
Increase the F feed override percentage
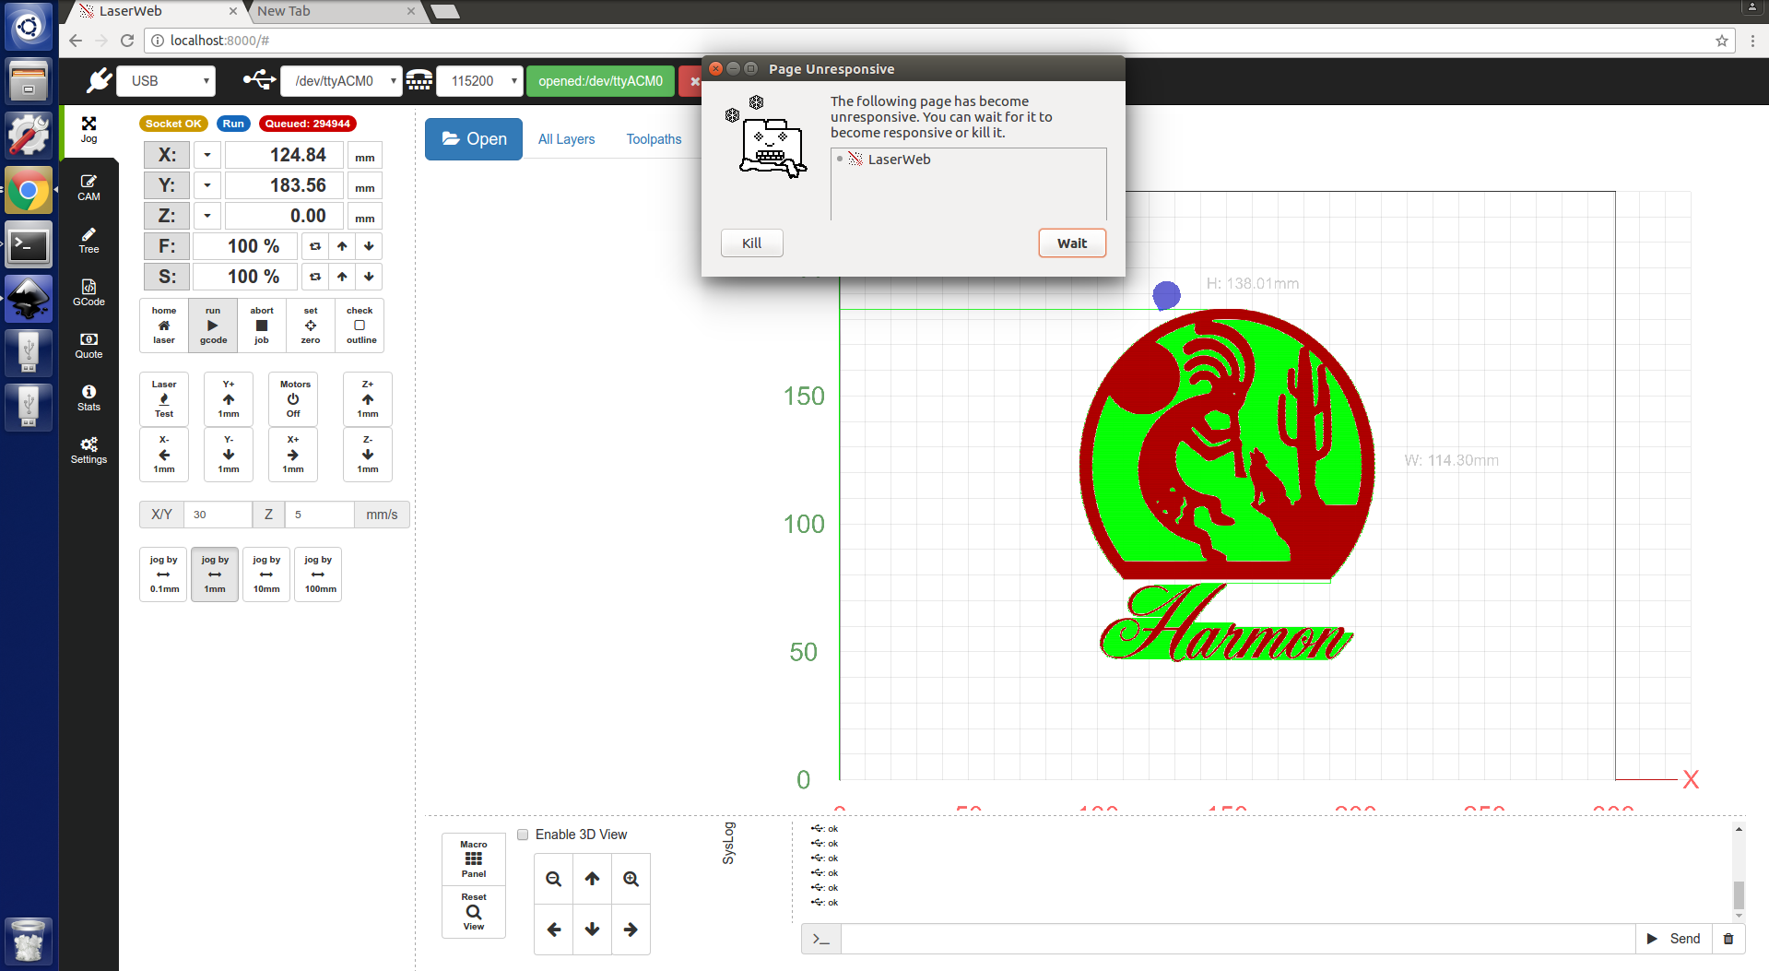click(x=342, y=246)
